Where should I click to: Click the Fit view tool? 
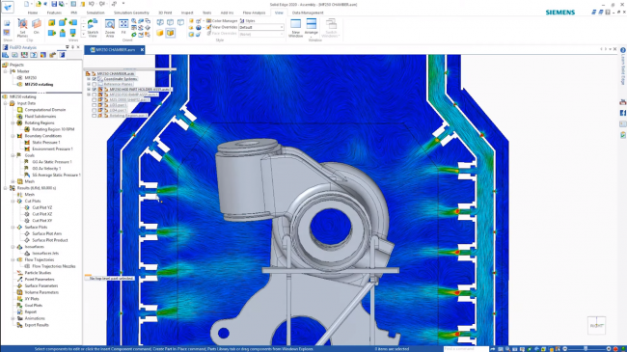pyautogui.click(x=123, y=27)
